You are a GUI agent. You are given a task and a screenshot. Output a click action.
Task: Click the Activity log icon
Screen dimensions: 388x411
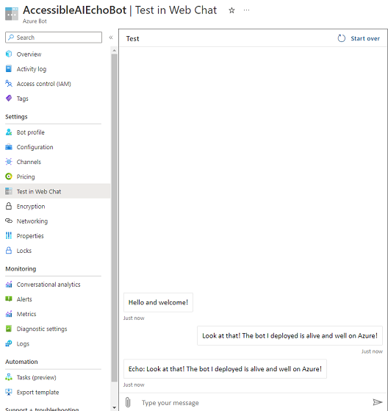point(9,68)
